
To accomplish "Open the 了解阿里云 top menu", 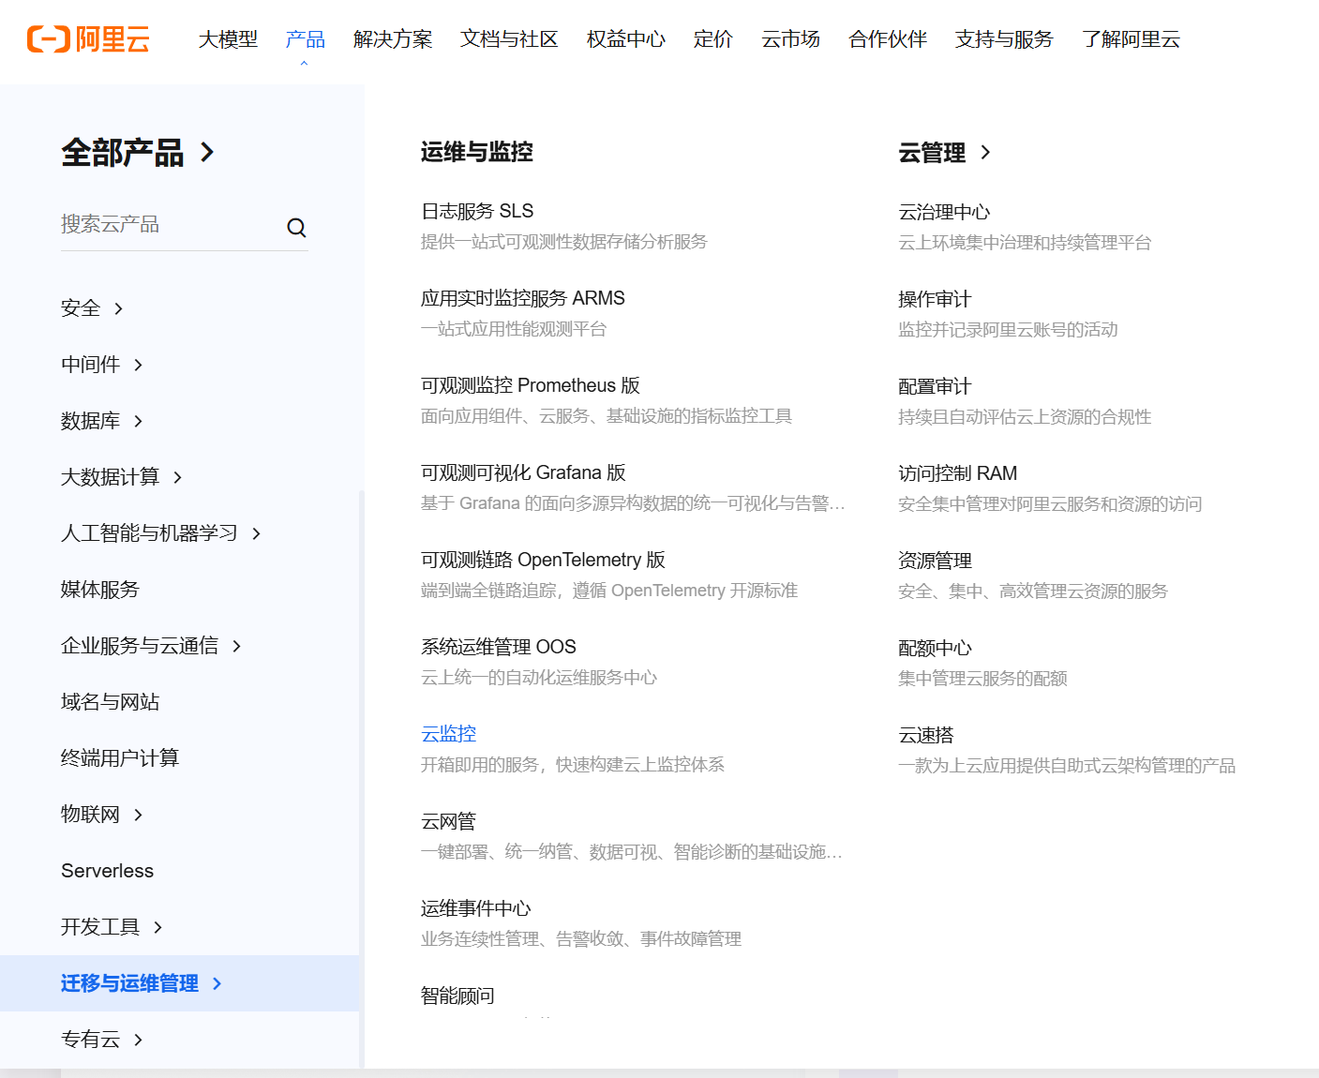I will point(1130,39).
